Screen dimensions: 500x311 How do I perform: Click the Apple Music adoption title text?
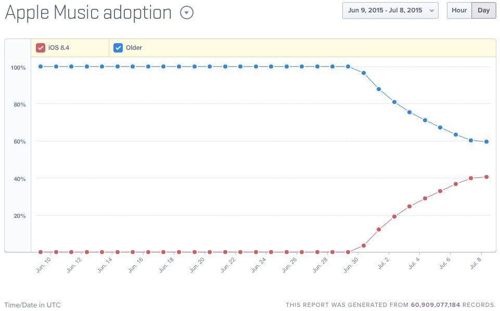click(88, 13)
